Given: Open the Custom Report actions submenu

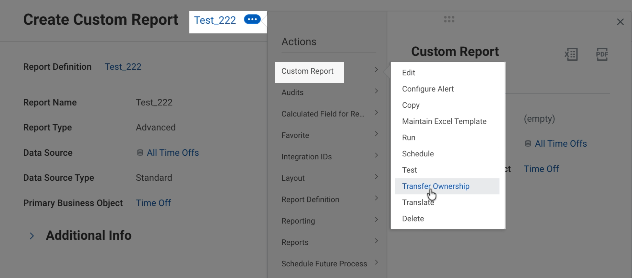Looking at the screenshot, I should [329, 71].
